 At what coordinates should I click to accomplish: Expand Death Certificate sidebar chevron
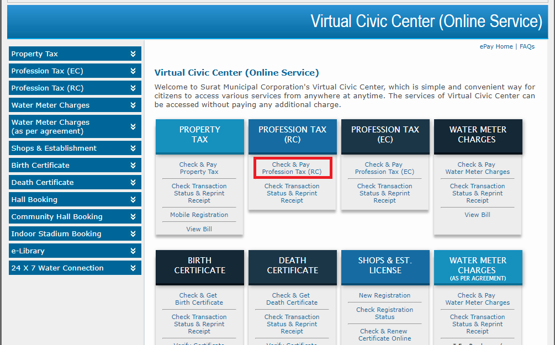click(133, 182)
